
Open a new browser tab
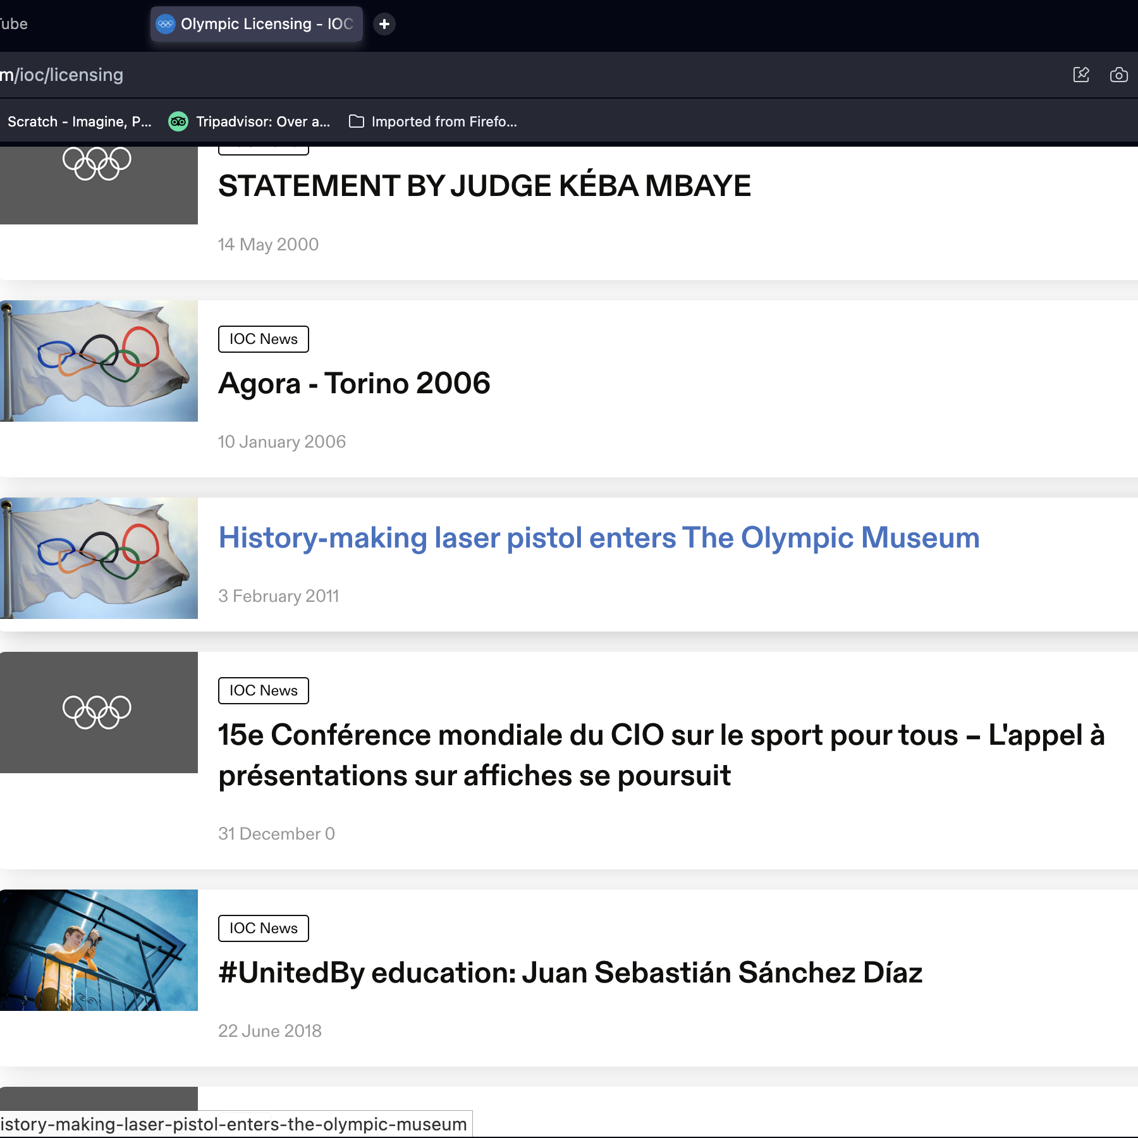384,24
